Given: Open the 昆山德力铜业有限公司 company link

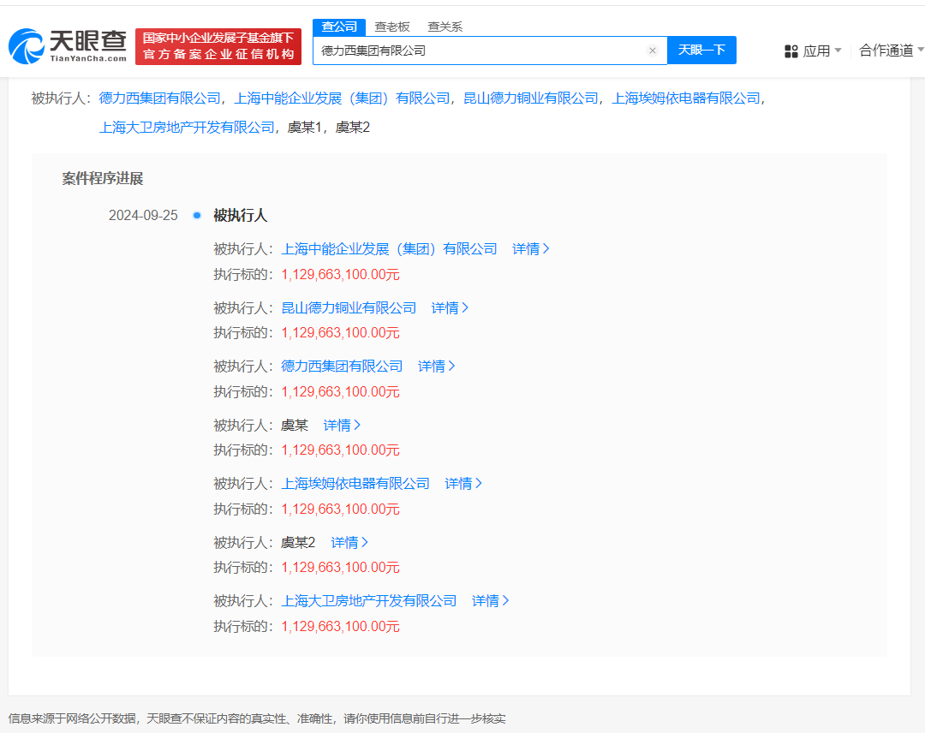Looking at the screenshot, I should (x=348, y=307).
